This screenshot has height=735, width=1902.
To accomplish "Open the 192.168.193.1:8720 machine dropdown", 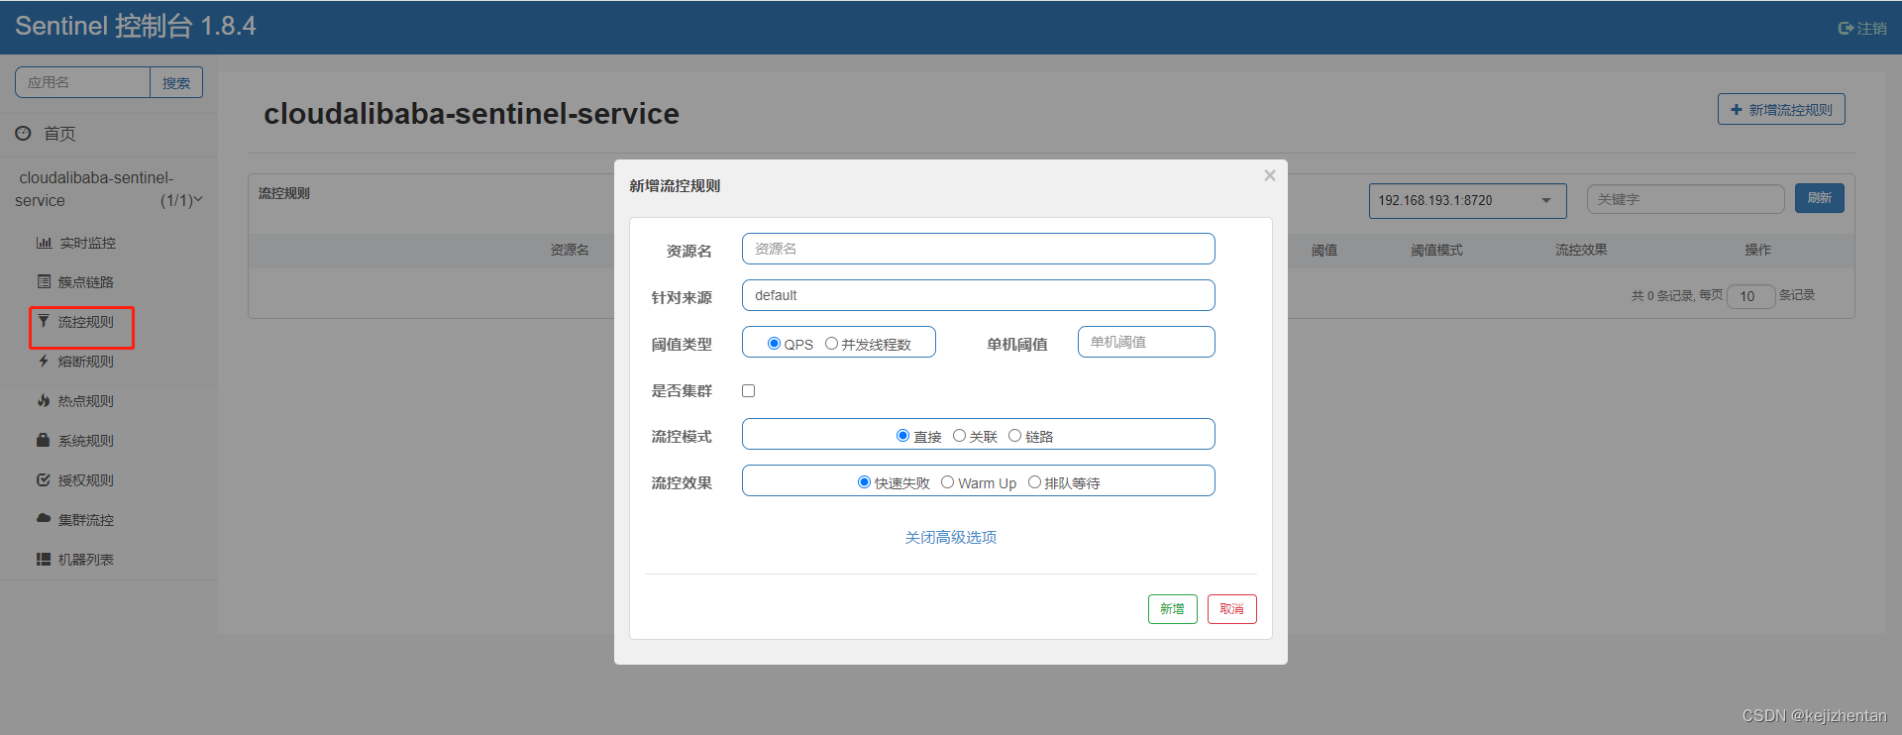I will click(x=1467, y=200).
